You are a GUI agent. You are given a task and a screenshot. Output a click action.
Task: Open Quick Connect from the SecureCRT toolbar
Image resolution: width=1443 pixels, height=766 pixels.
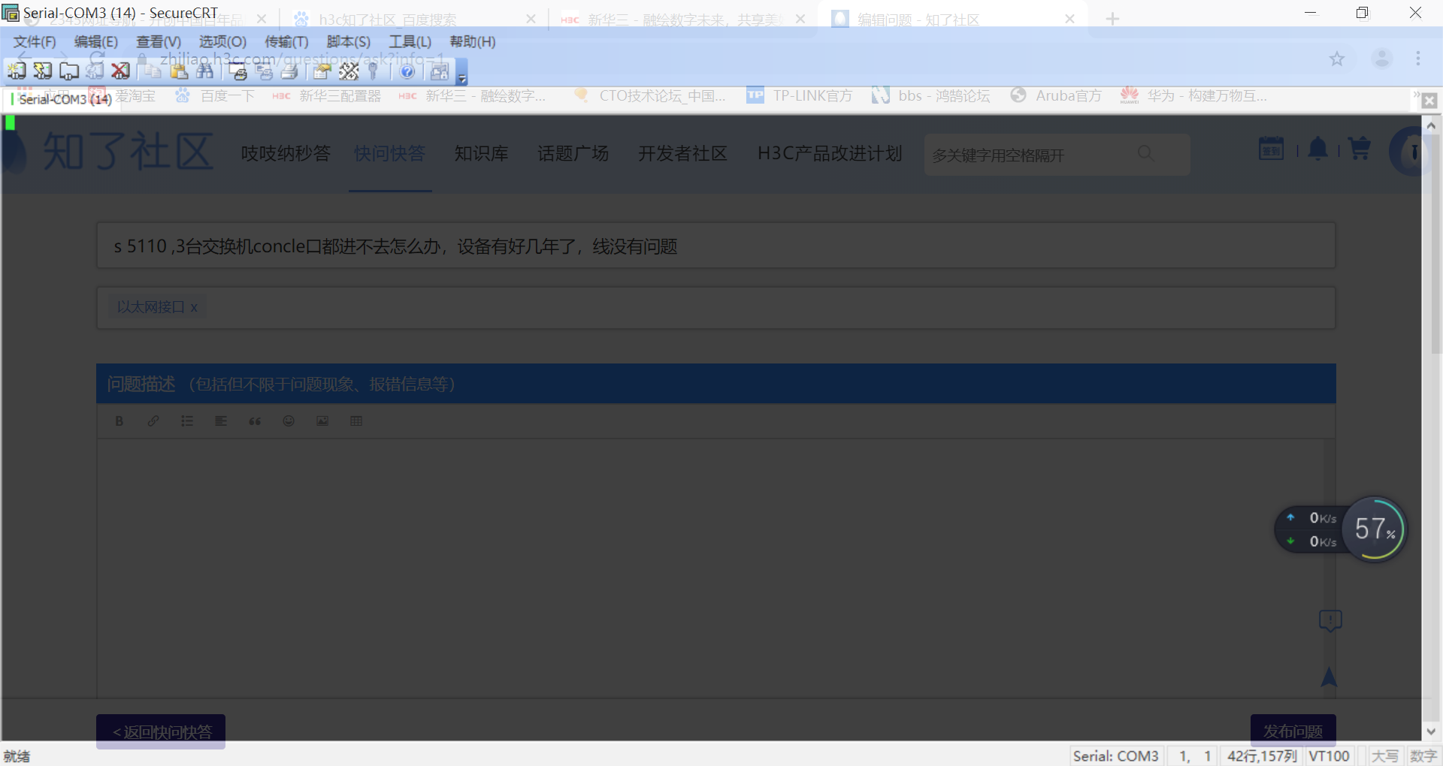(43, 71)
